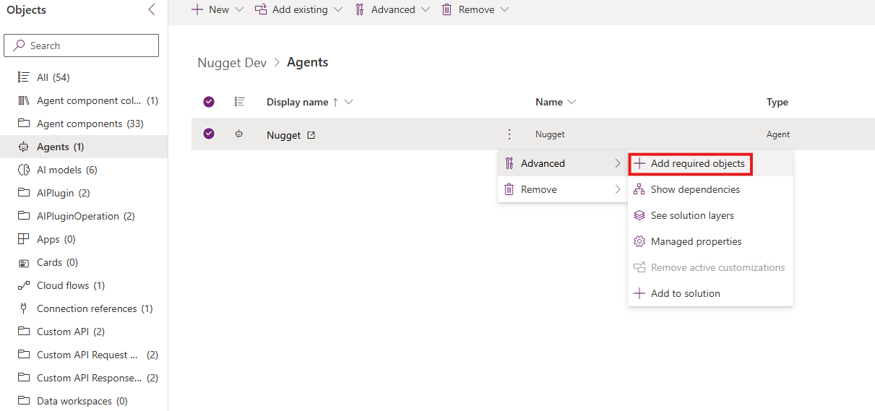This screenshot has height=411, width=875.
Task: Click the Advanced toolbar tools icon
Action: pos(360,9)
